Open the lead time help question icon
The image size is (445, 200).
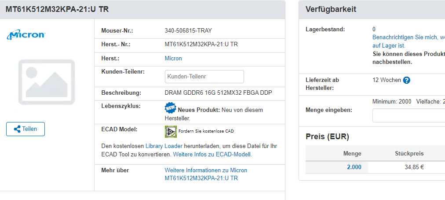[x=406, y=80]
